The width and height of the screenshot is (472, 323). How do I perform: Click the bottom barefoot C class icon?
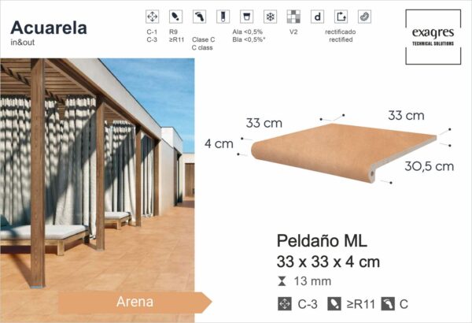[x=388, y=303]
